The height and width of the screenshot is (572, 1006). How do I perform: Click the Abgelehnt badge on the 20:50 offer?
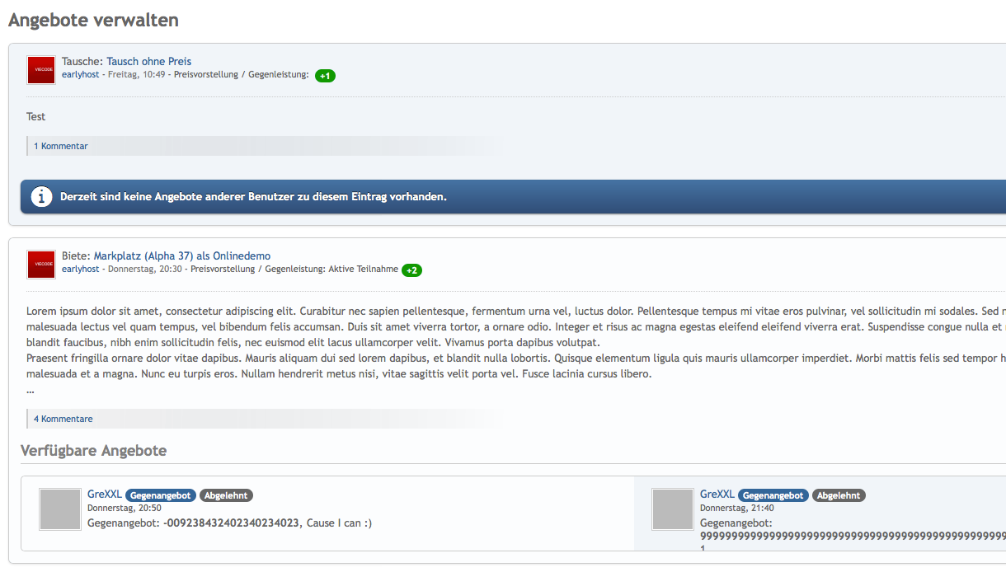click(226, 495)
